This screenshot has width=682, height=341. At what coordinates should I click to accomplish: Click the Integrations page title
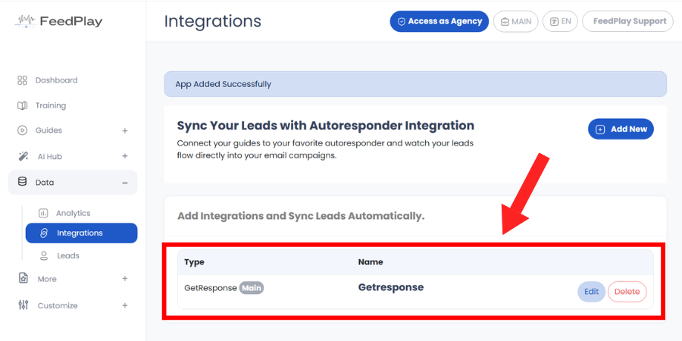(x=213, y=21)
